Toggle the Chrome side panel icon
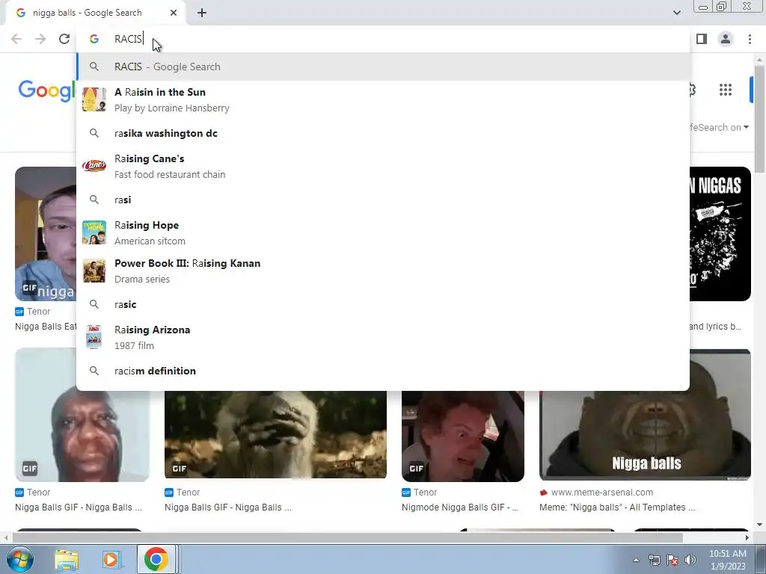Image resolution: width=766 pixels, height=574 pixels. point(702,39)
